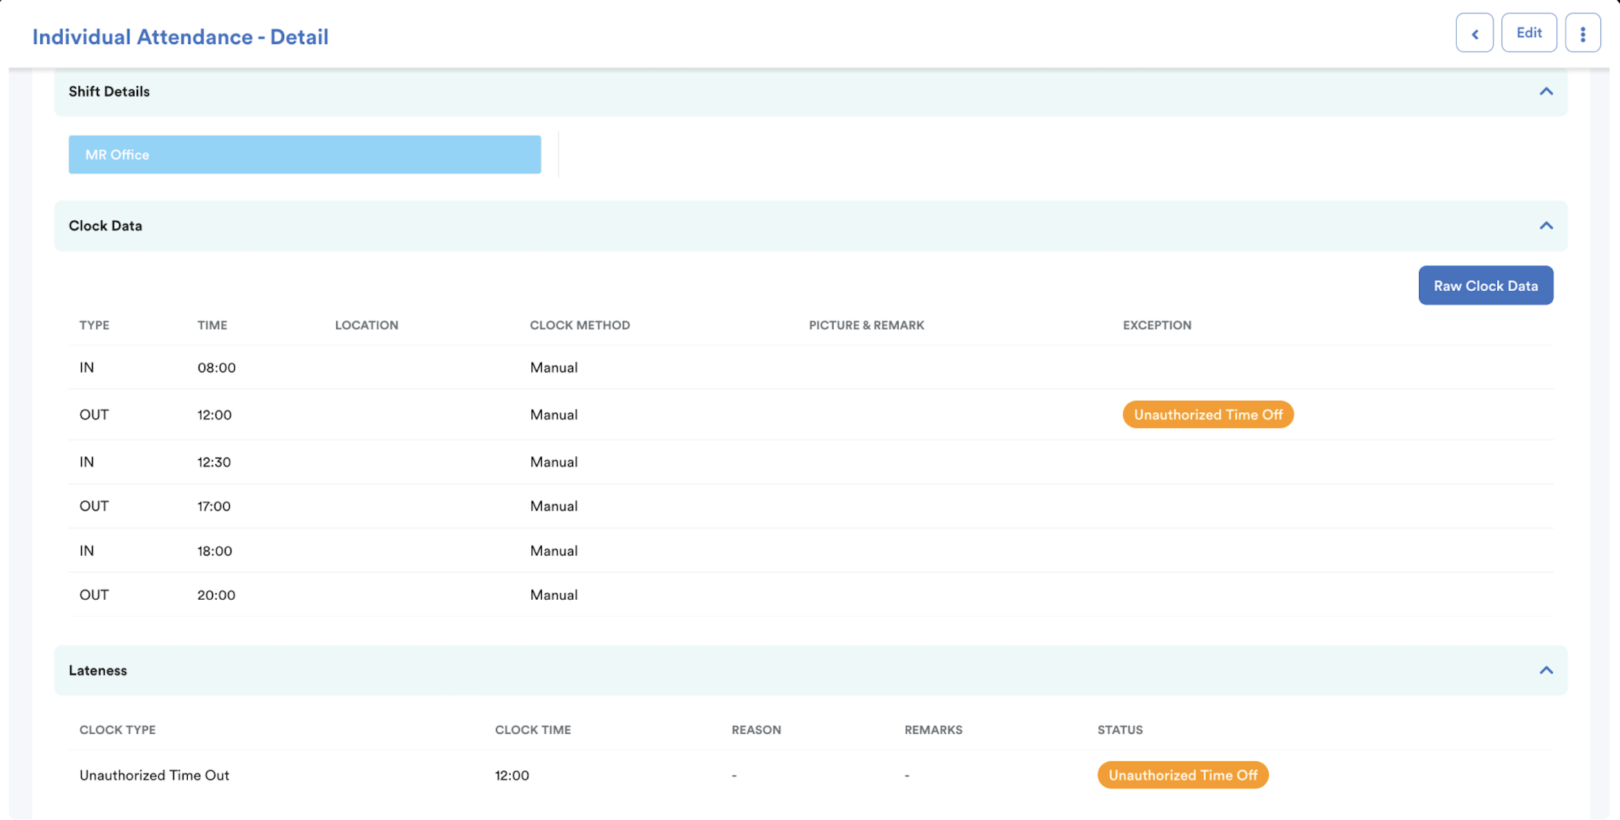This screenshot has height=820, width=1620.
Task: Click the Lateness header title
Action: 98,671
